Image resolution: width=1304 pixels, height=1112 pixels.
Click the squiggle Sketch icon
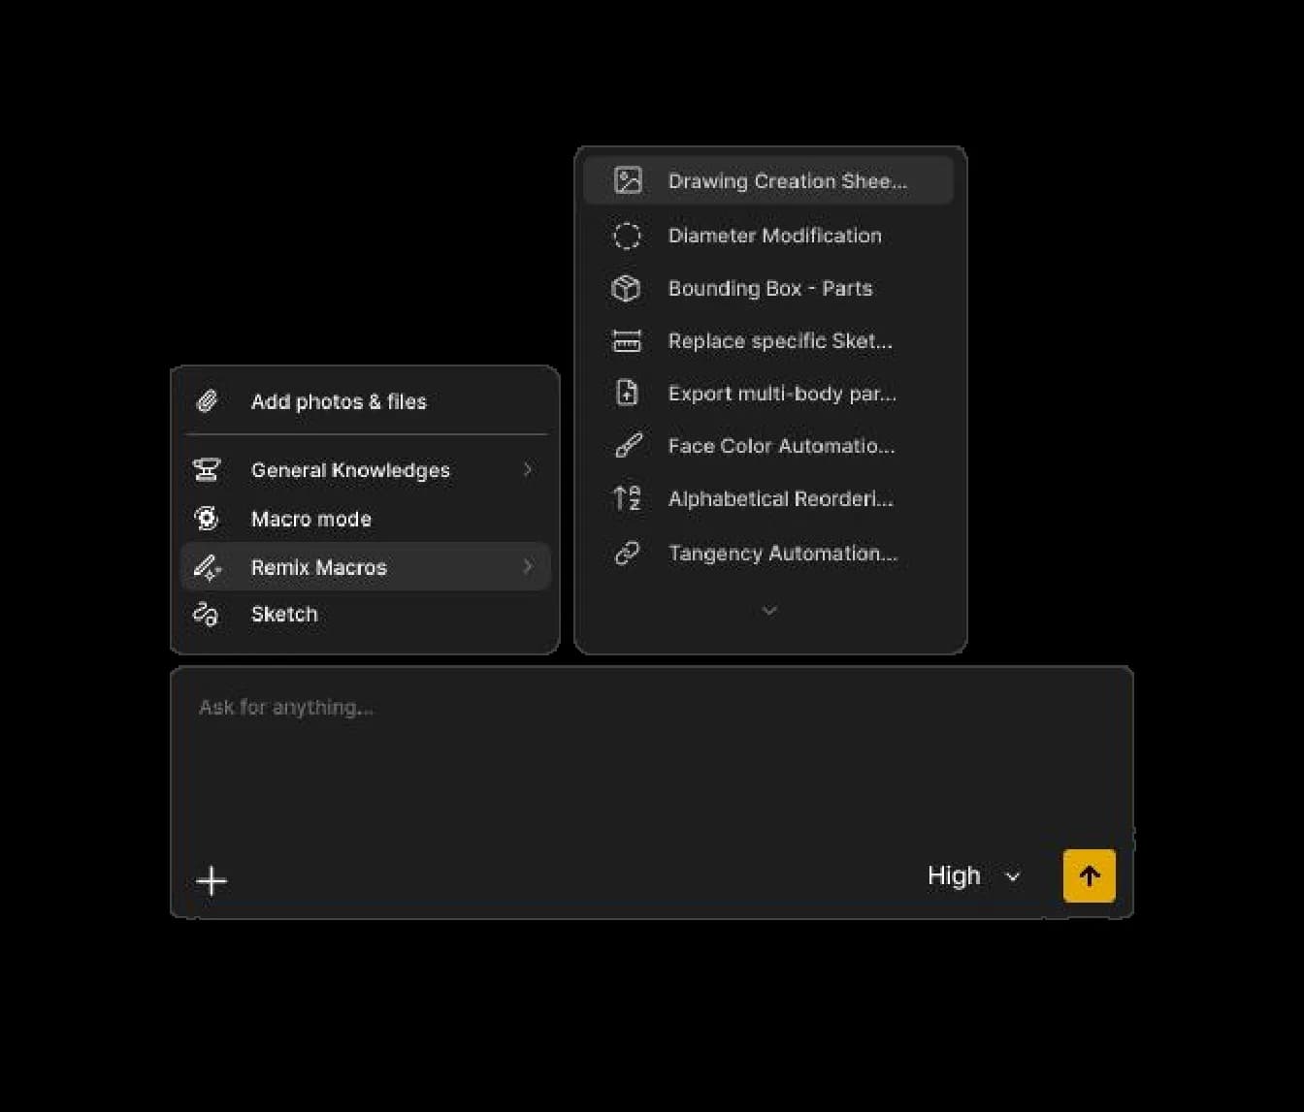click(x=206, y=614)
